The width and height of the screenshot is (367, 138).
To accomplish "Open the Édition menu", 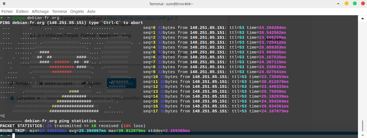I will coord(22,11).
